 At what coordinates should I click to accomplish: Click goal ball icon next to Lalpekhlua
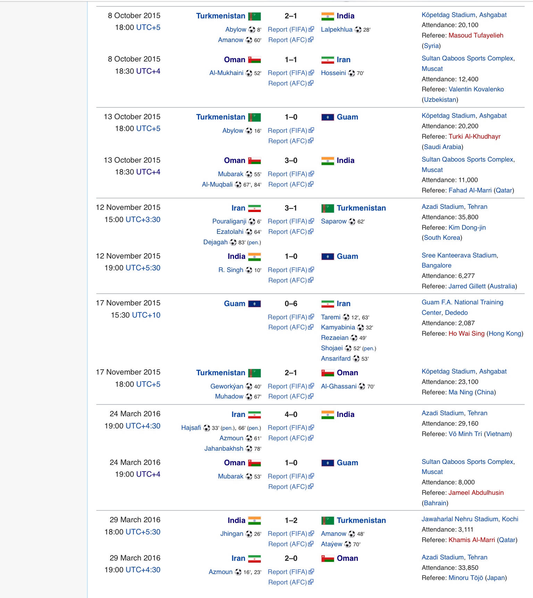(358, 30)
